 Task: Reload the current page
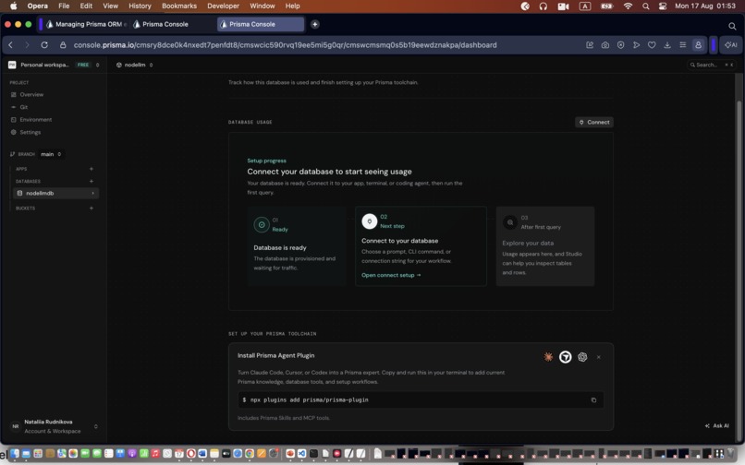44,45
